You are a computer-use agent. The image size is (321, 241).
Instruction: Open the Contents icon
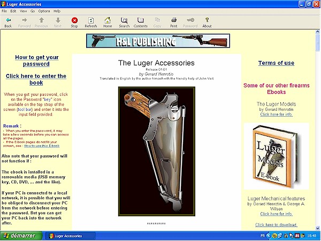click(x=140, y=20)
